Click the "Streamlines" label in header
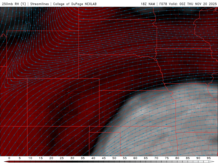The image size is (218, 163). pos(40,4)
